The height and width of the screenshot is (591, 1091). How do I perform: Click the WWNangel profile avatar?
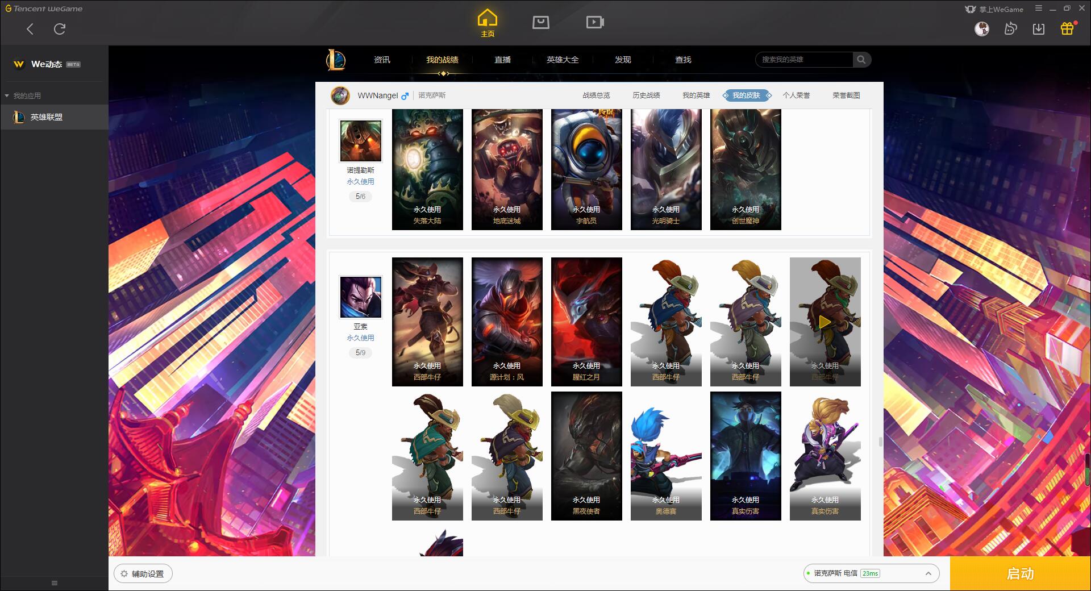(340, 95)
